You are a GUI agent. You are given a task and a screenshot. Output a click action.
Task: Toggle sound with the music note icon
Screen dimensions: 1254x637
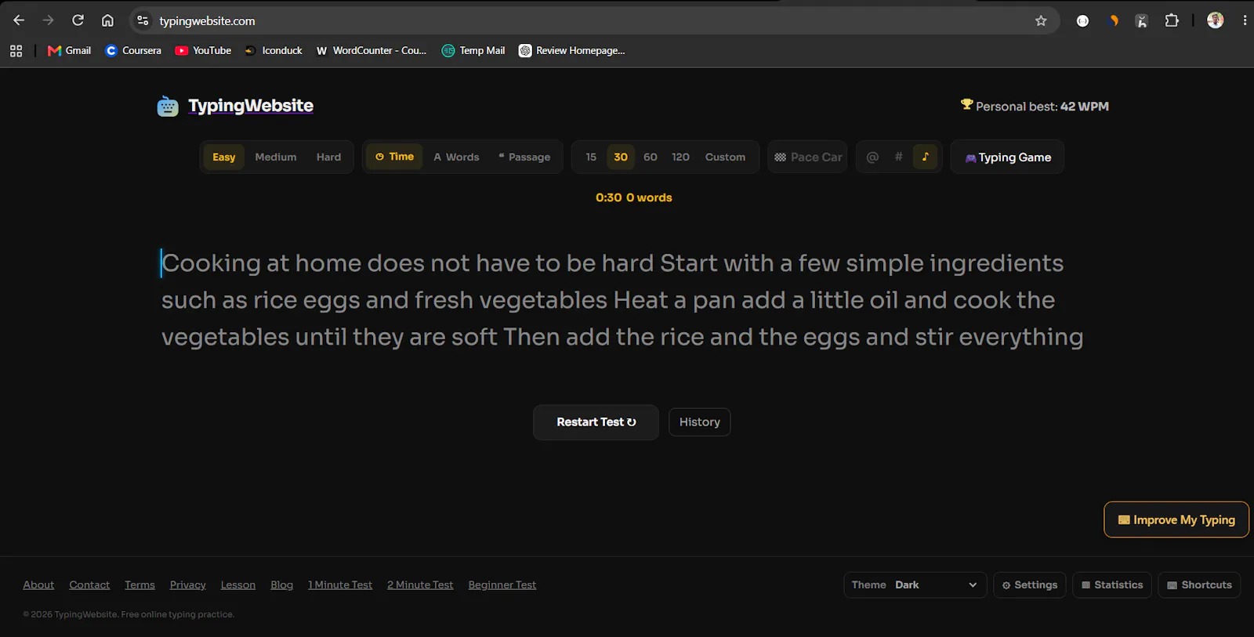(x=925, y=157)
